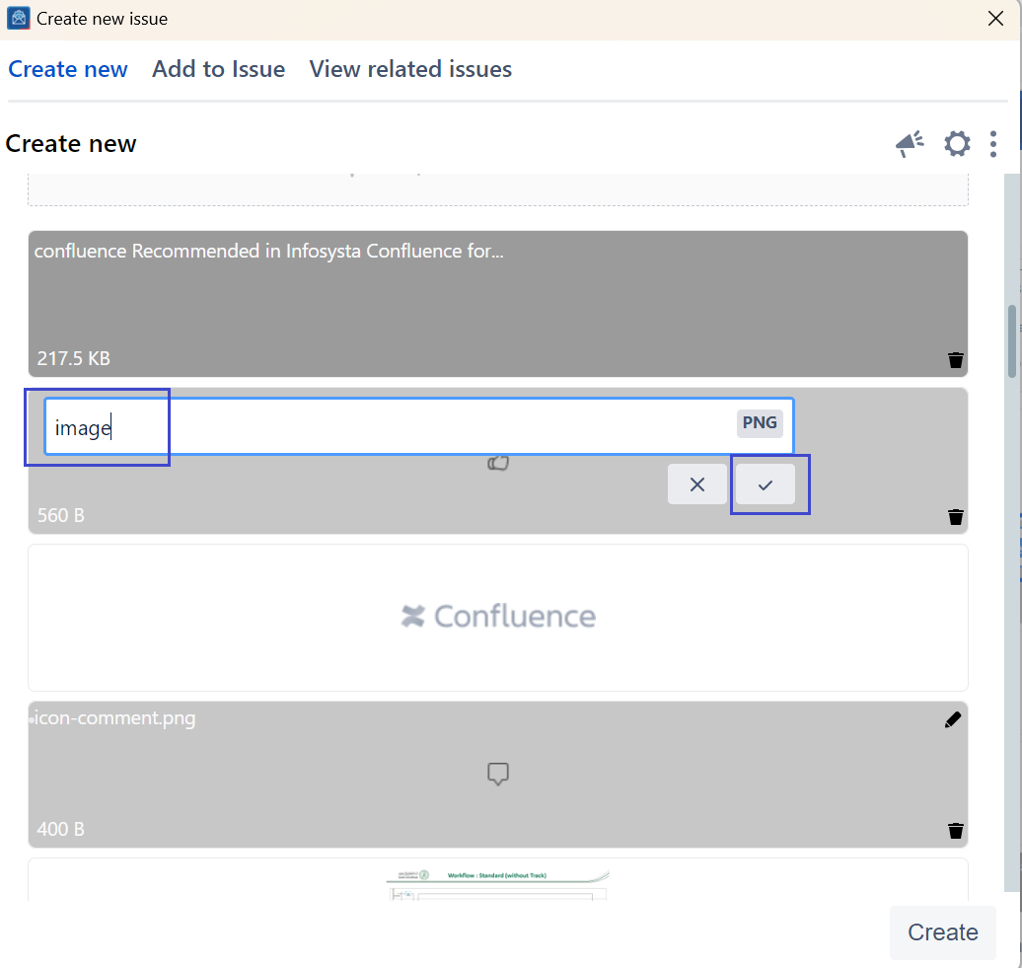Close the Create new issue dialog
Screen dimensions: 1022x968
pyautogui.click(x=996, y=19)
